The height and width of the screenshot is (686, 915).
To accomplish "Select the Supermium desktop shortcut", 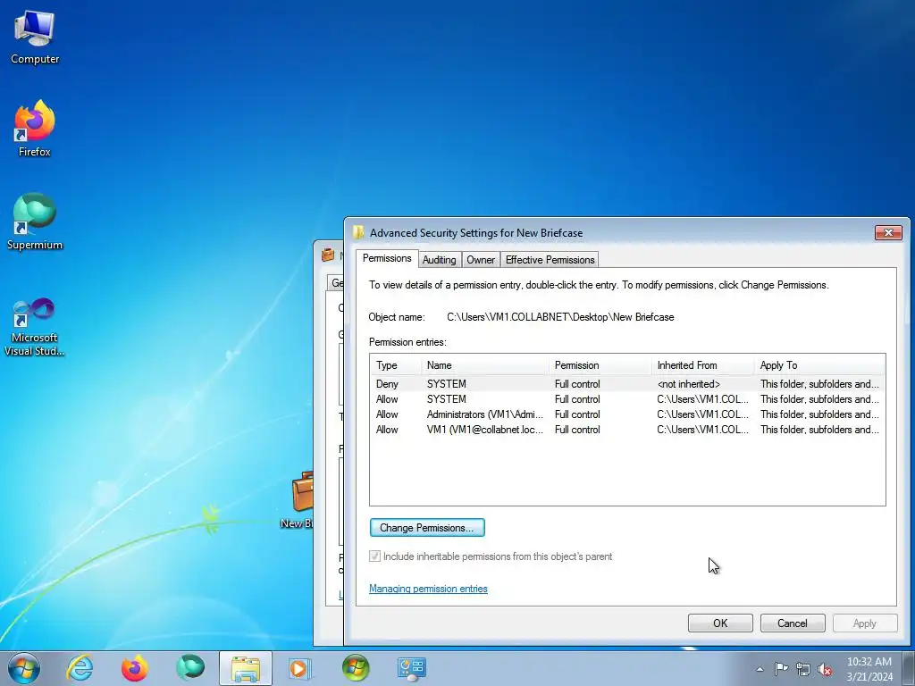I will (35, 222).
